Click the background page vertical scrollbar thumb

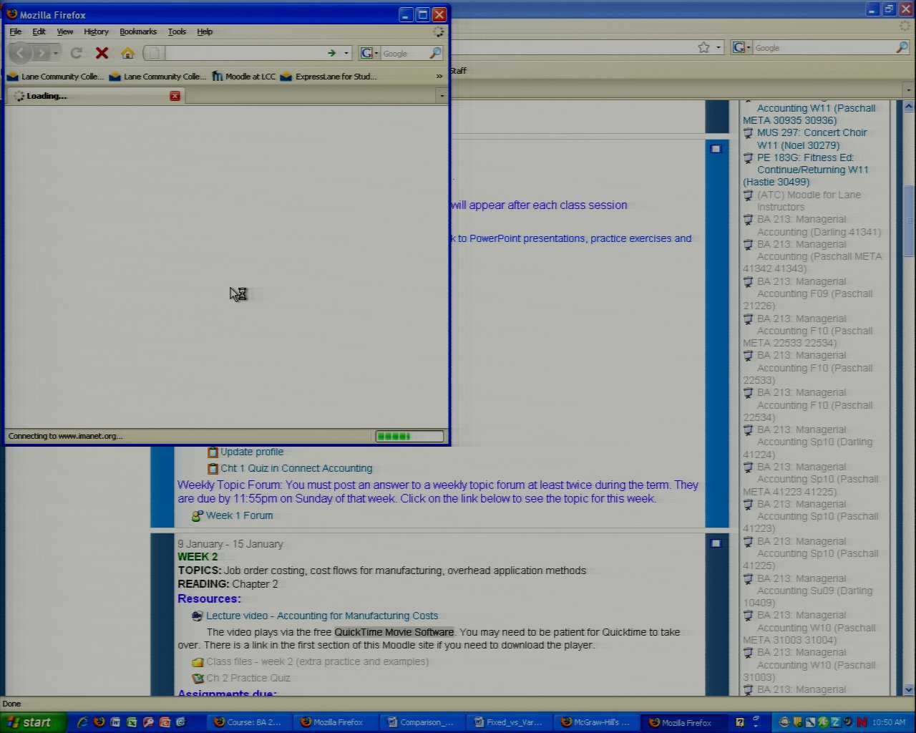point(909,215)
